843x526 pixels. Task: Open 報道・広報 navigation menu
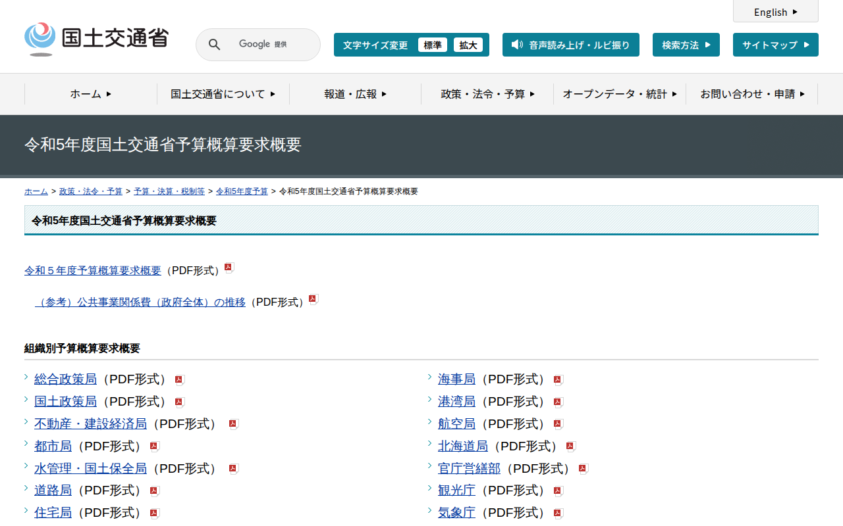coord(356,94)
